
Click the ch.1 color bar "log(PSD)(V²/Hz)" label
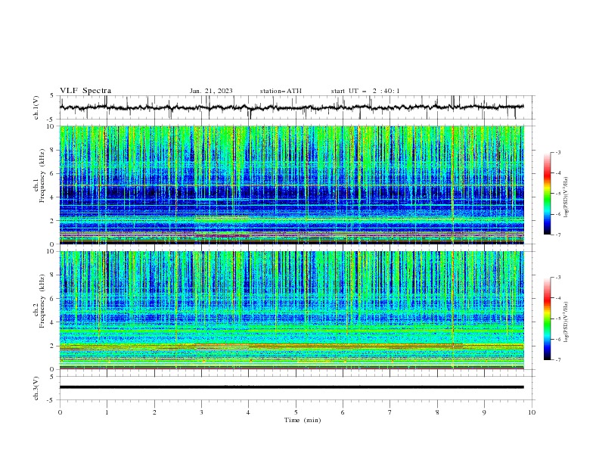[x=566, y=197]
